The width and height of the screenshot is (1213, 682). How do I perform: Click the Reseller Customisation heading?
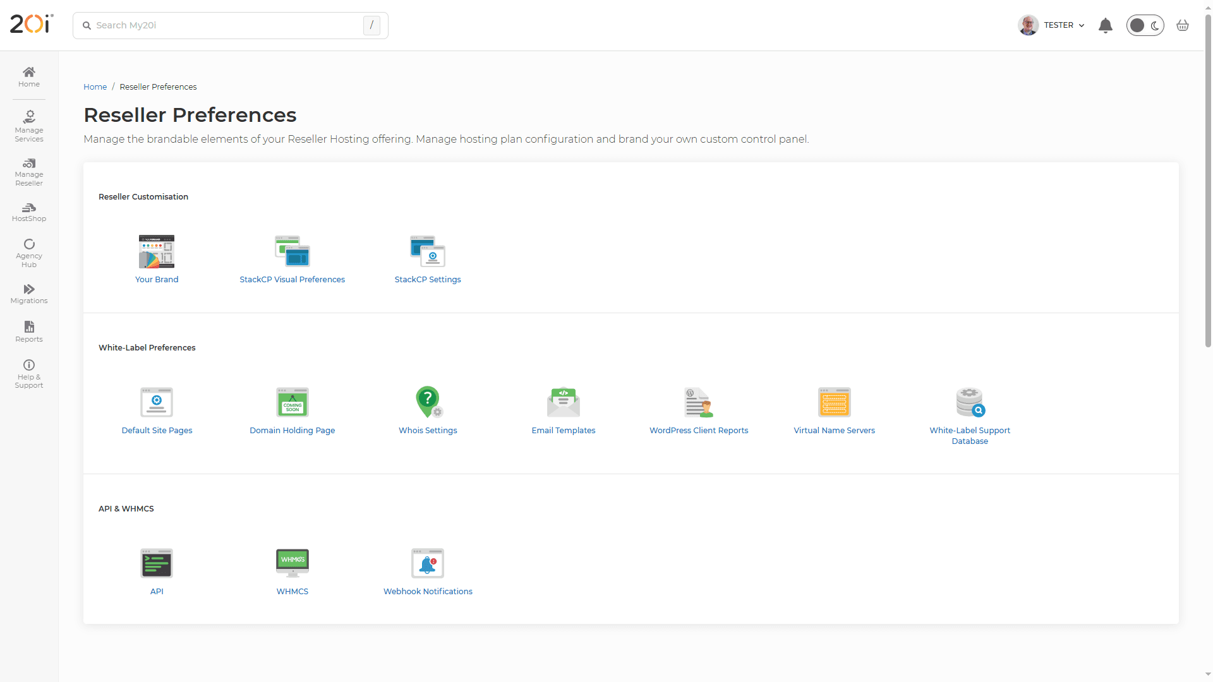point(143,197)
